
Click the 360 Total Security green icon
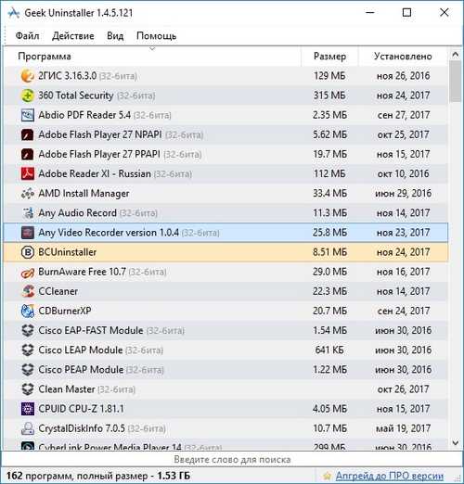click(x=27, y=96)
